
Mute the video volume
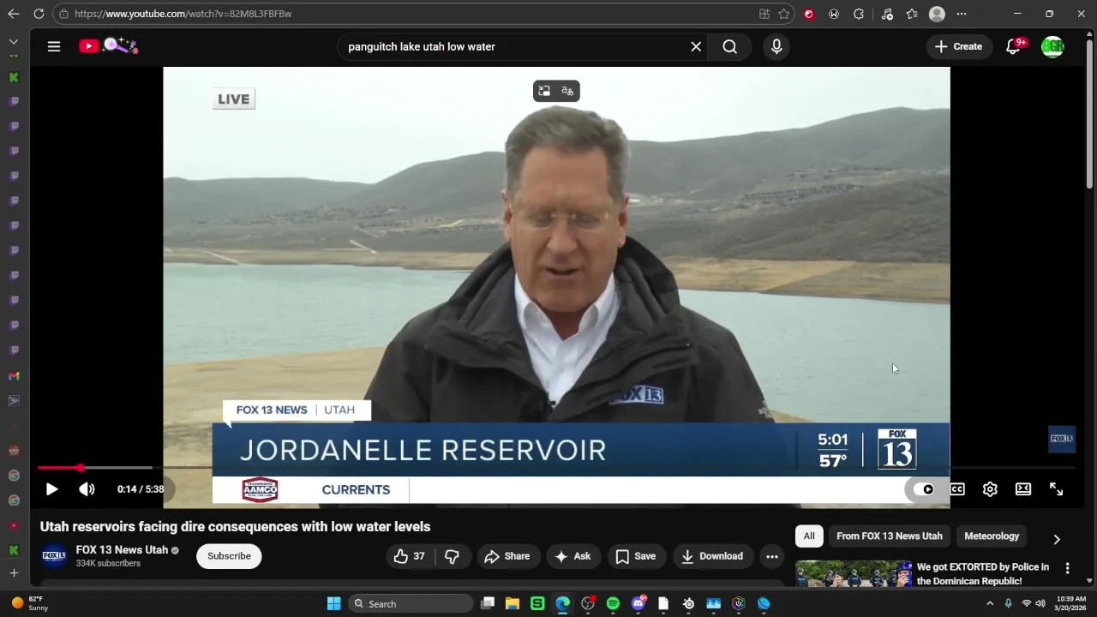(87, 489)
